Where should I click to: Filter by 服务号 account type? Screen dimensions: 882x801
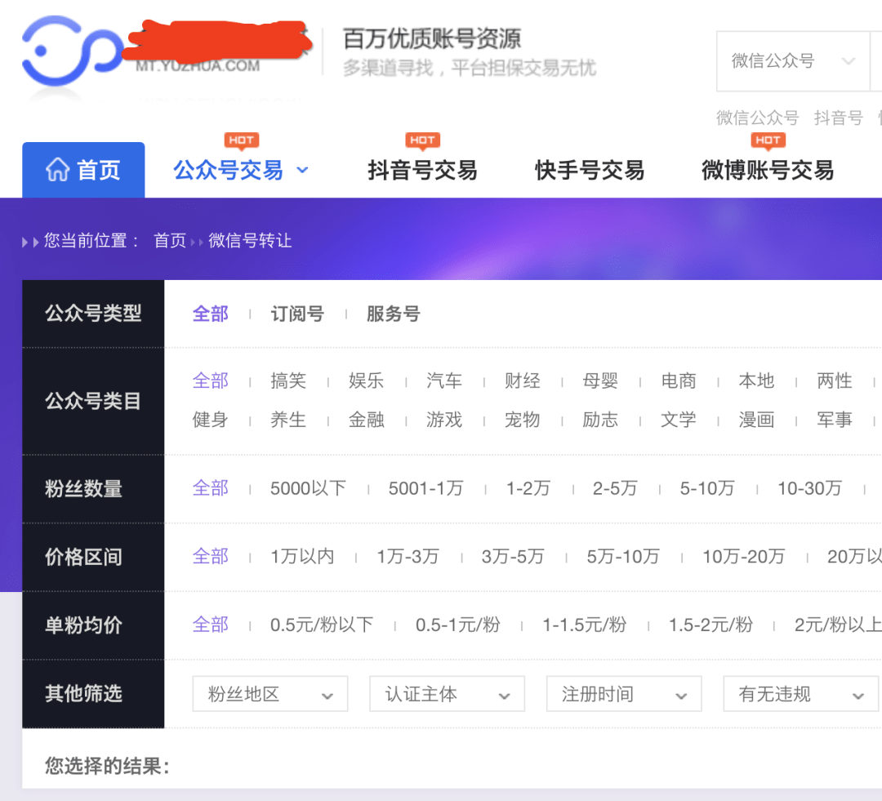393,314
